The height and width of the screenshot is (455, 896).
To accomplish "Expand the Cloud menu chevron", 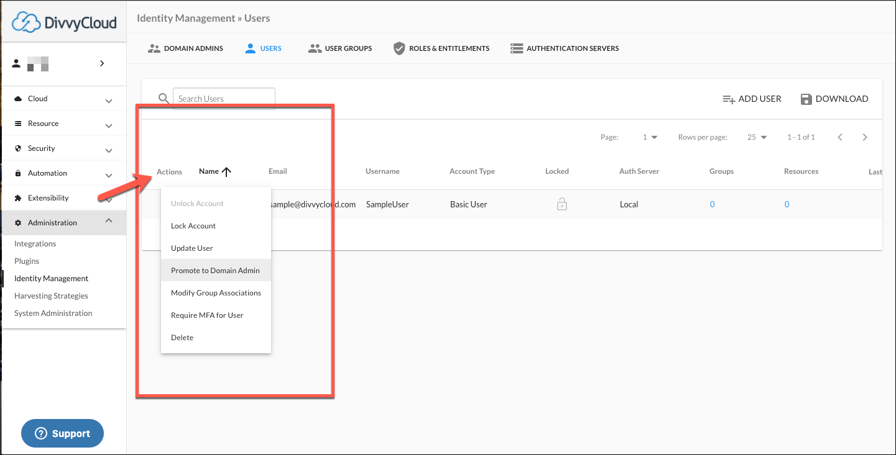I will pyautogui.click(x=109, y=101).
